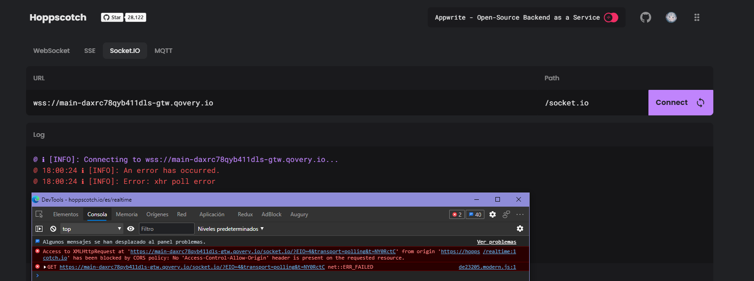Expand the GET request error triangle
754x281 pixels.
[45, 267]
